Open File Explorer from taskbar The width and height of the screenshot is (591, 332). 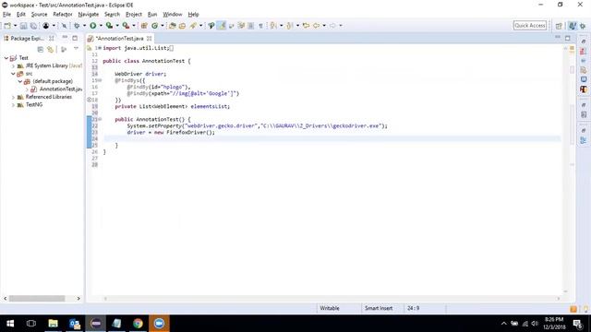[x=54, y=324]
